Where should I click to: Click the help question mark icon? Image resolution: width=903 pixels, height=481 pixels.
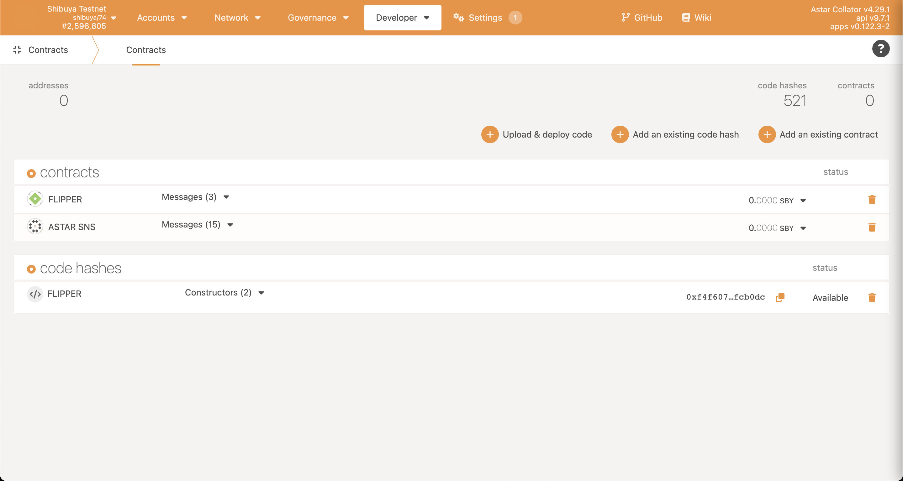pyautogui.click(x=880, y=49)
